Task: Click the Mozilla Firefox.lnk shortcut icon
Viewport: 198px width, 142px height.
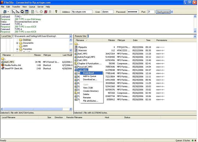Action: pyautogui.click(x=3, y=65)
